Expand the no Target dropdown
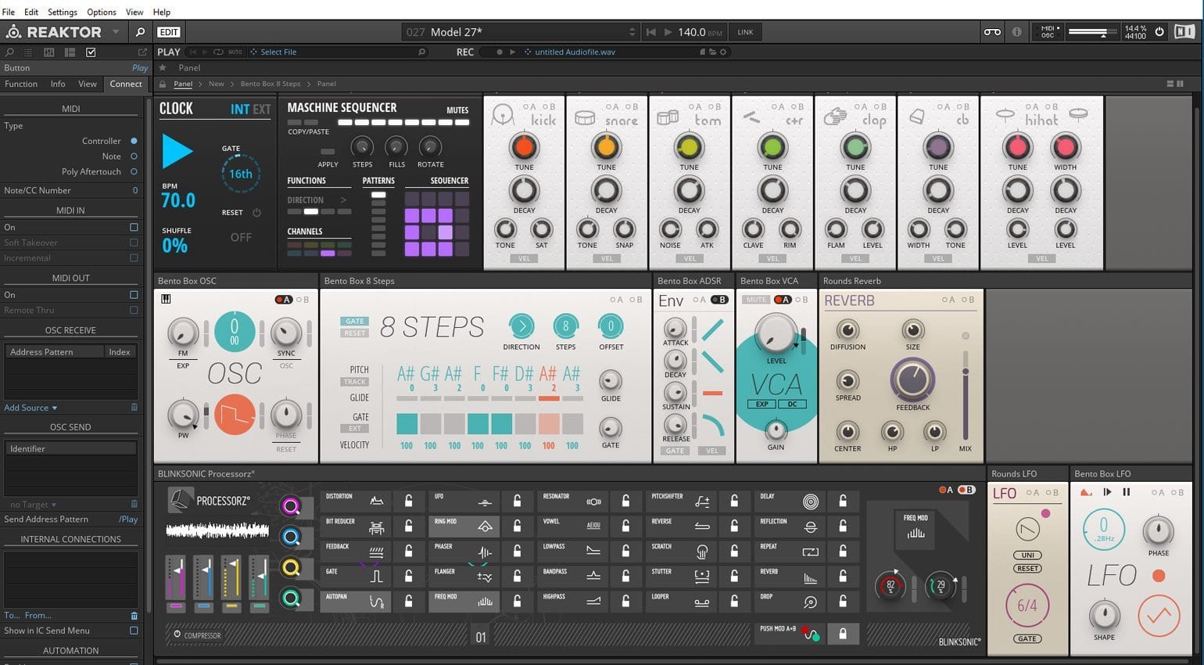This screenshot has height=665, width=1204. 32,505
